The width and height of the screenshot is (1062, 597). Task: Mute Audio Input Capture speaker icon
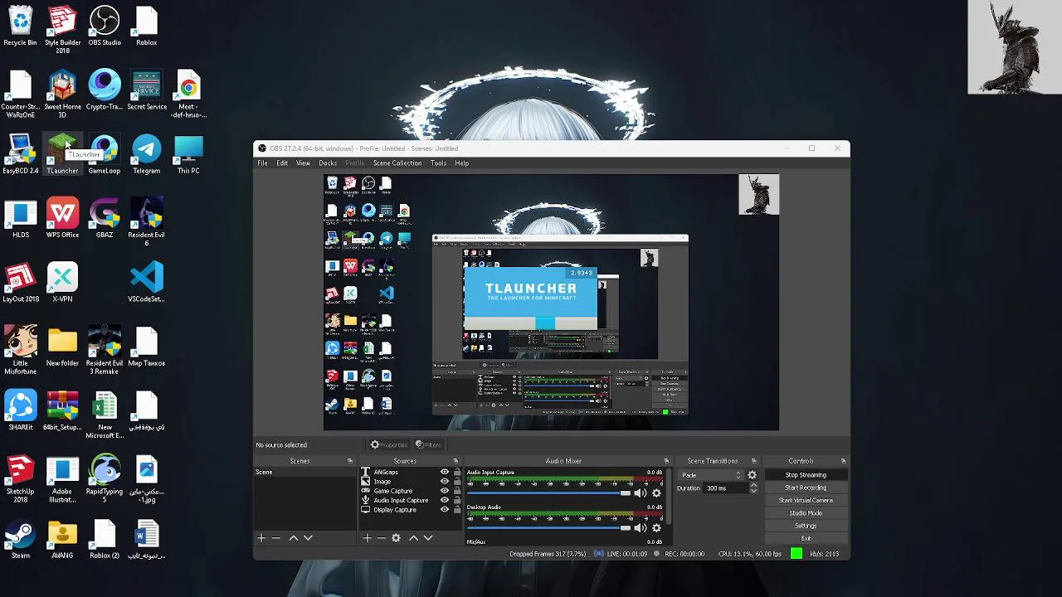[640, 493]
